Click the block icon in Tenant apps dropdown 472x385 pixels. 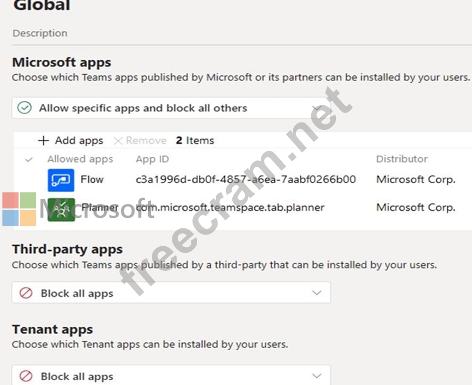(x=26, y=376)
